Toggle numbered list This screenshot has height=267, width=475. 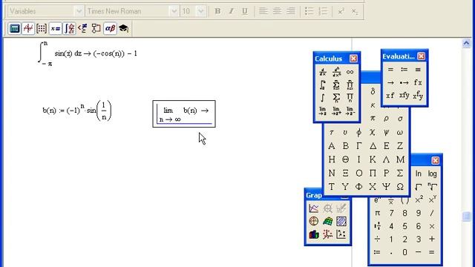point(323,11)
